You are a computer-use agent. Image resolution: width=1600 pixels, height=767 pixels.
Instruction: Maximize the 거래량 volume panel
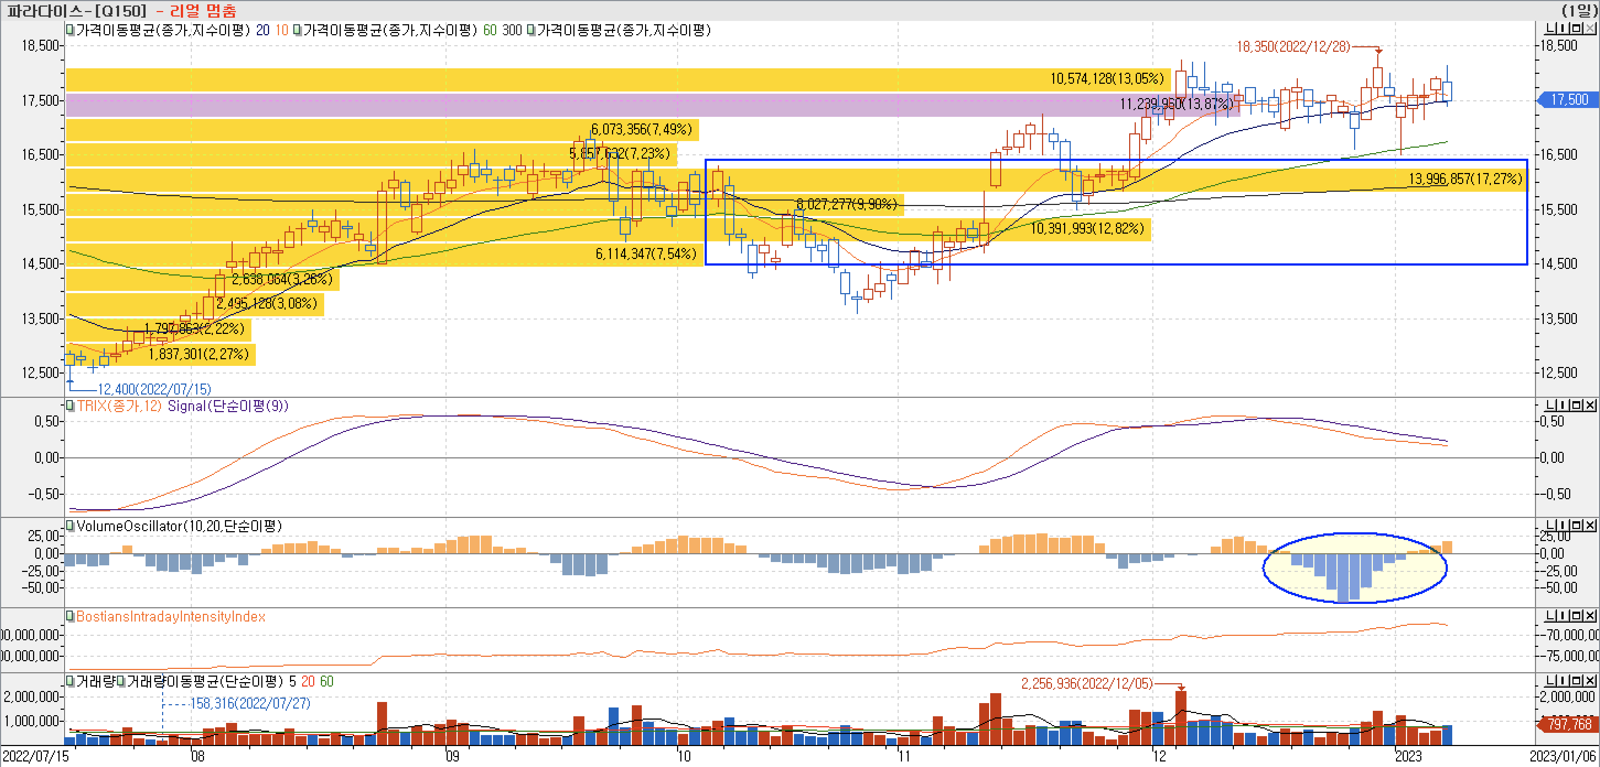pyautogui.click(x=1577, y=680)
